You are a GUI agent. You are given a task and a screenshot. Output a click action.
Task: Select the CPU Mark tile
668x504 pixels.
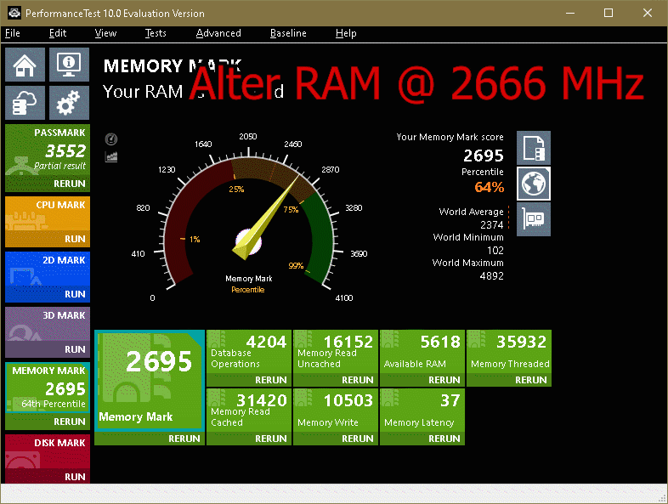click(x=48, y=214)
